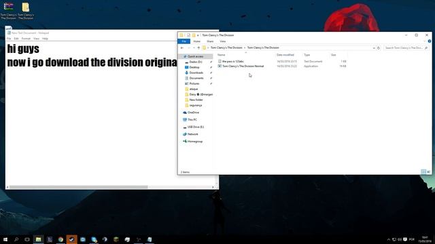Image resolution: width=435 pixels, height=244 pixels.
Task: Click second Tom Clancy's The Division breadcrumb
Action: click(x=263, y=48)
